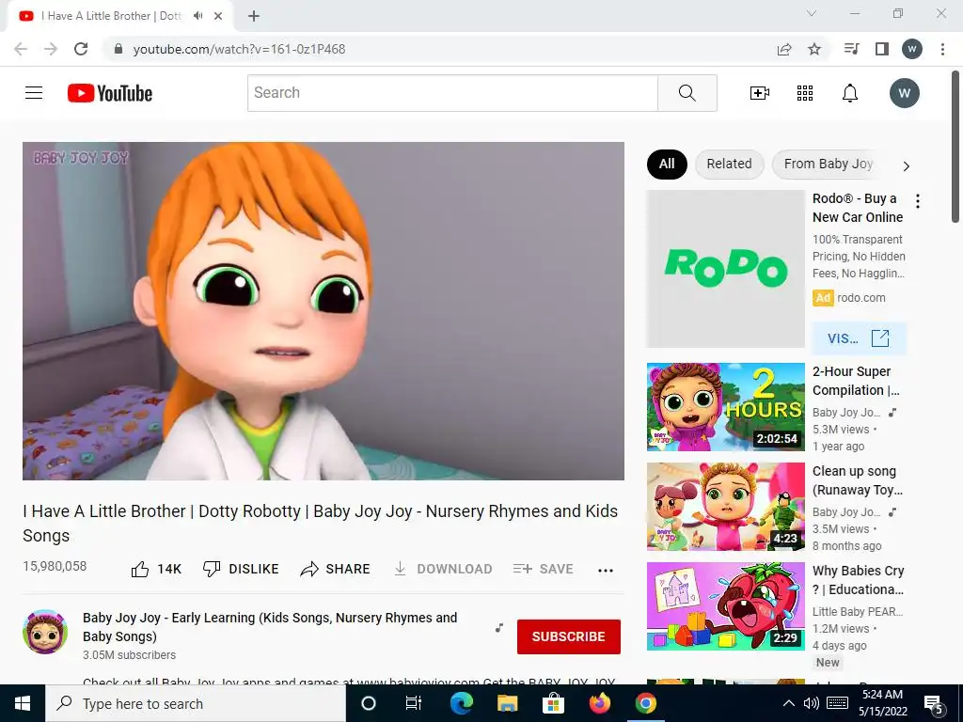Click rodo.com ad link

pos(861,298)
